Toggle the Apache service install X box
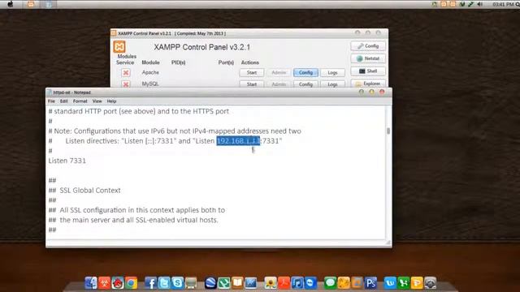 (x=126, y=72)
